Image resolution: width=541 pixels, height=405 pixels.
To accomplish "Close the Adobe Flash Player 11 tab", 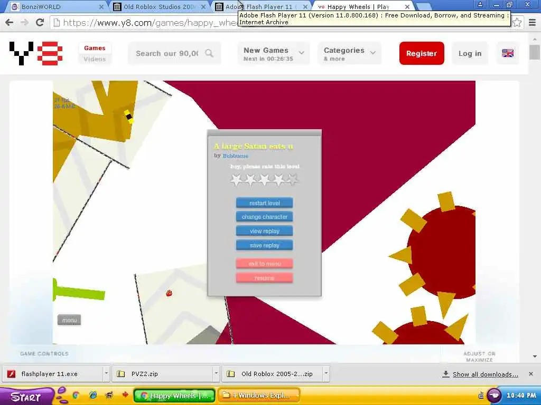I will (x=305, y=6).
